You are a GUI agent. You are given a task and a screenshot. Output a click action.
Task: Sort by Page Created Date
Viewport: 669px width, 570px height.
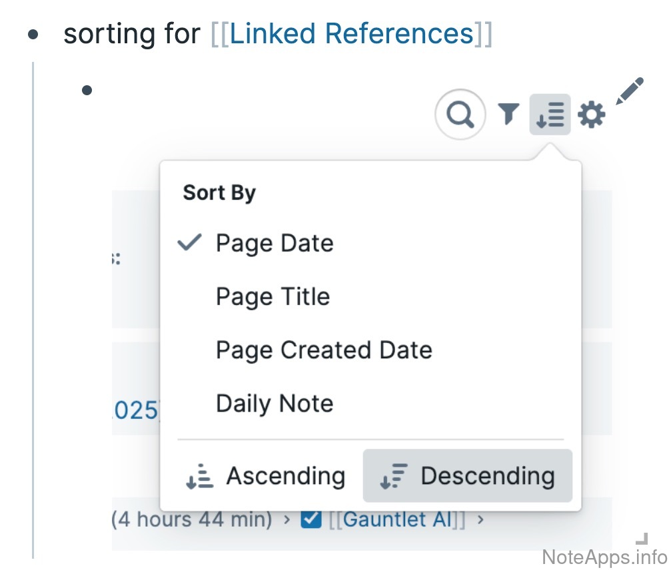324,350
